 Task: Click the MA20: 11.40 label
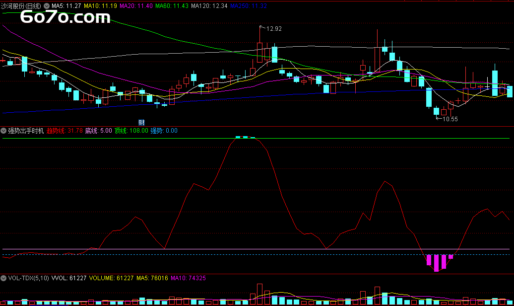136,6
